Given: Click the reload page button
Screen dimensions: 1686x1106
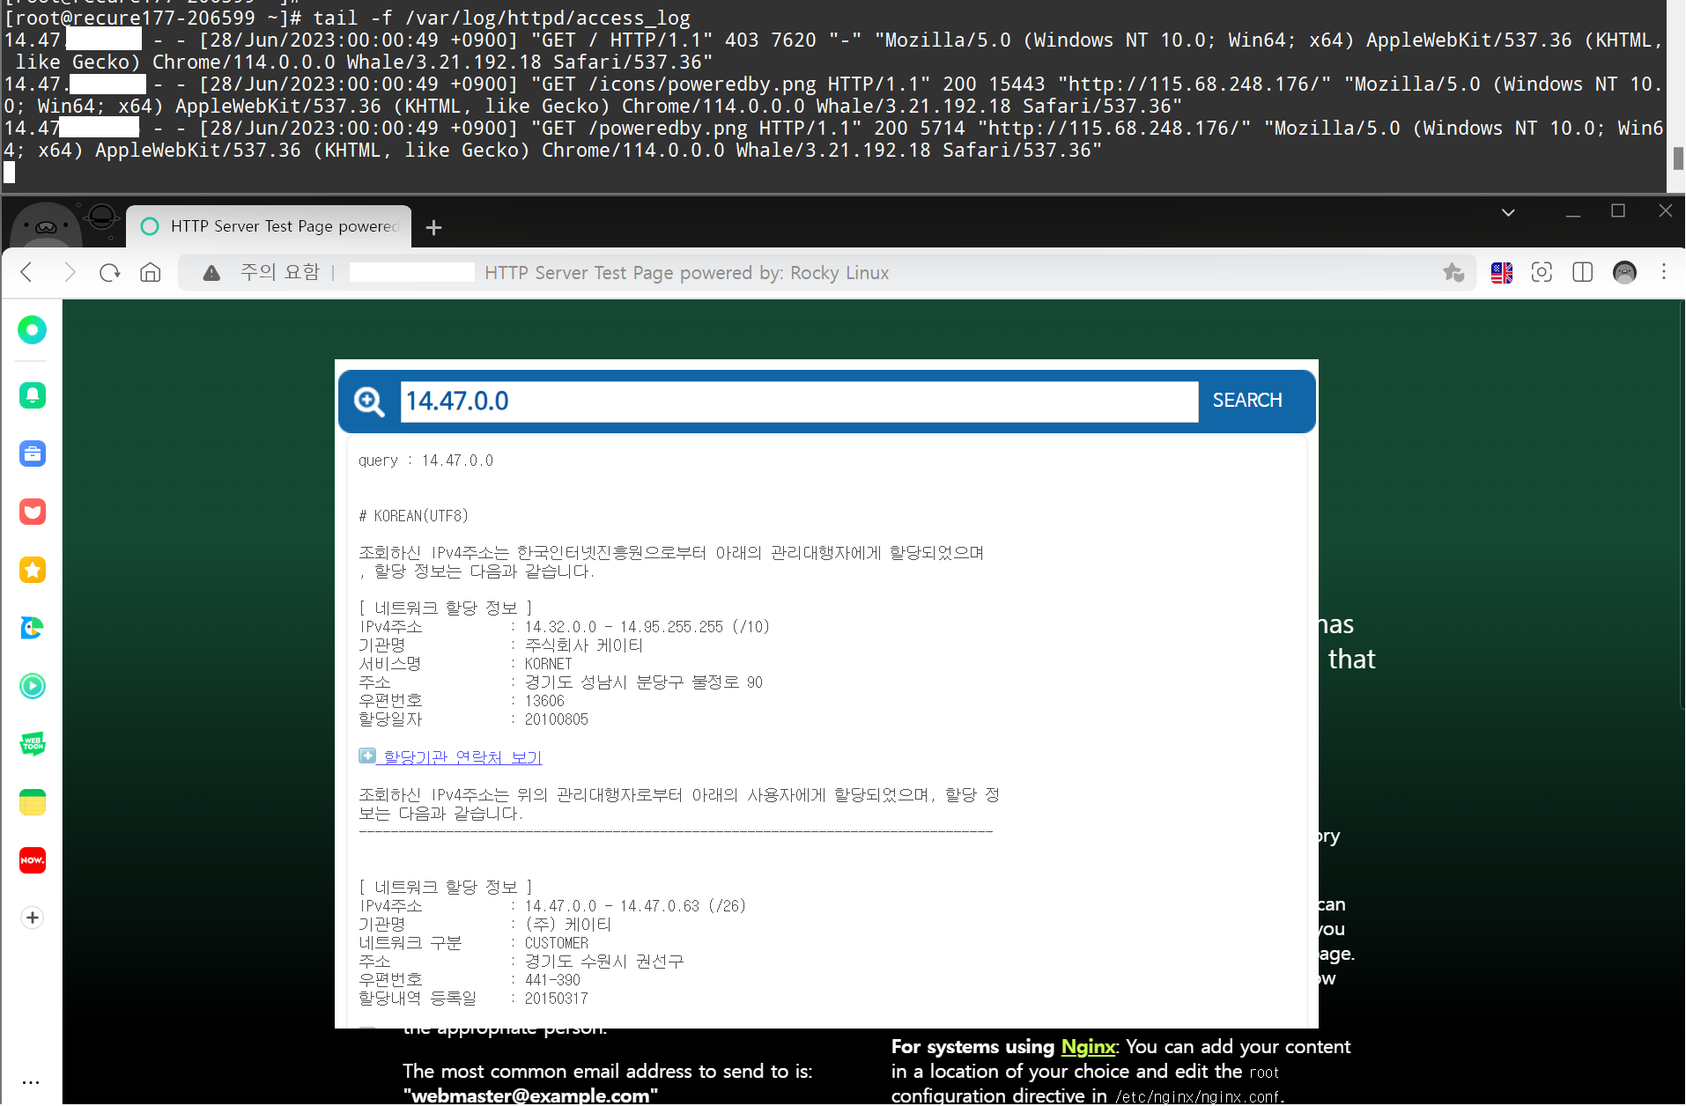Looking at the screenshot, I should [109, 273].
